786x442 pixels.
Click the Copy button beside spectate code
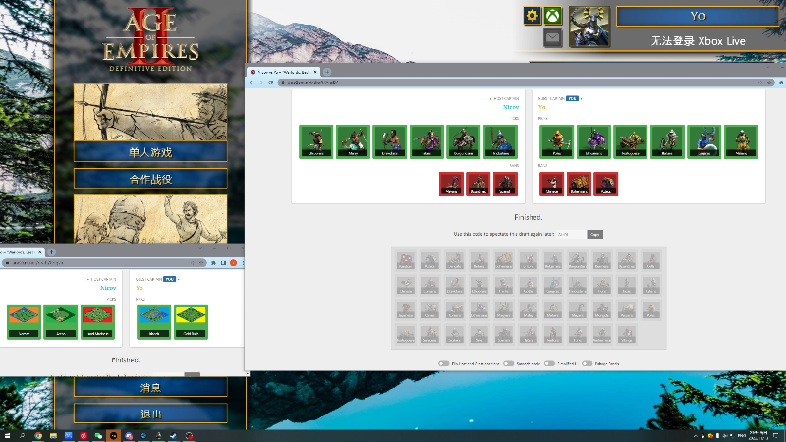click(595, 234)
